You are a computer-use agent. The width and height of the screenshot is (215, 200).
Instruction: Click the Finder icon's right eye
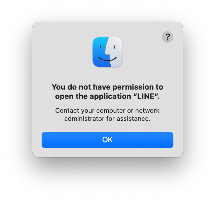click(x=114, y=47)
